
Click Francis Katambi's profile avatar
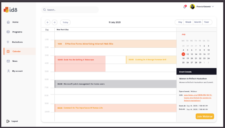(x=192, y=7)
